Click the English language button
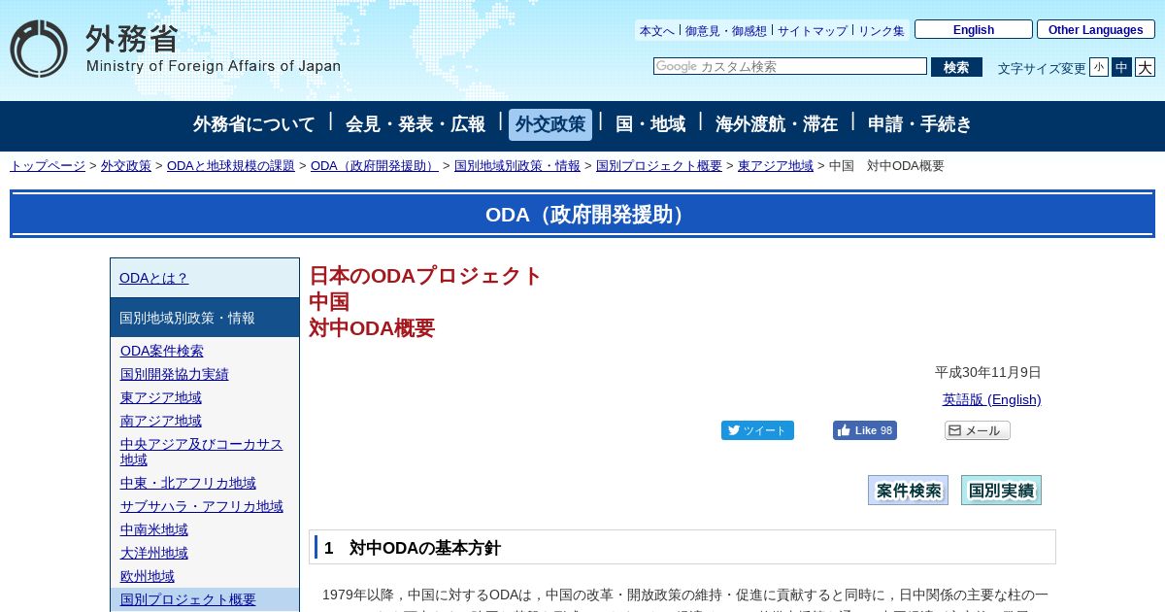The width and height of the screenshot is (1165, 612). pyautogui.click(x=974, y=29)
